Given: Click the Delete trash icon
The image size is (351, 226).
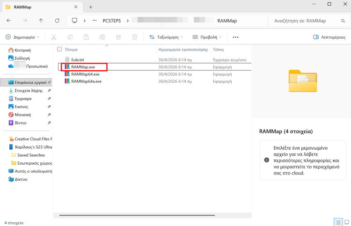Looking at the screenshot, I should tap(135, 37).
